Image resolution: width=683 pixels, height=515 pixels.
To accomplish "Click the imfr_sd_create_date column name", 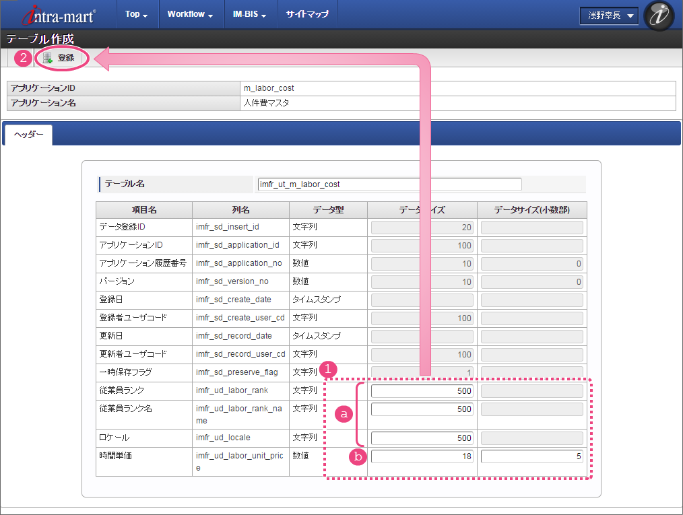I will point(234,300).
